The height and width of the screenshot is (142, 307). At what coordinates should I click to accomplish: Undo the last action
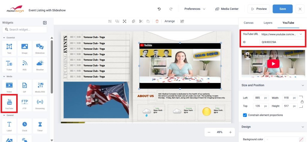(x=159, y=9)
